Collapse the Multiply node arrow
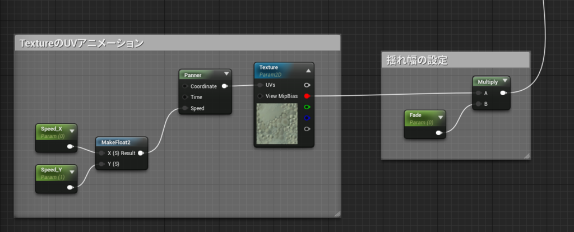 tap(505, 81)
